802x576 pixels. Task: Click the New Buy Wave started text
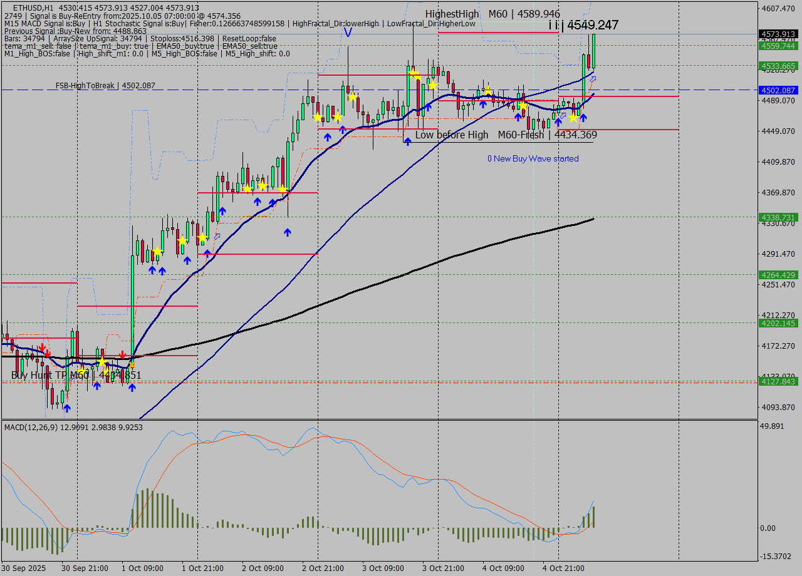coord(533,159)
